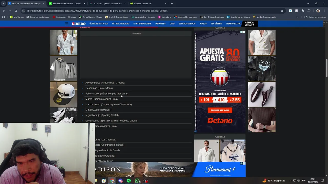This screenshot has height=184, width=328.
Task: Switch to the Self-Service Kick Panel tab
Action: pos(67,4)
